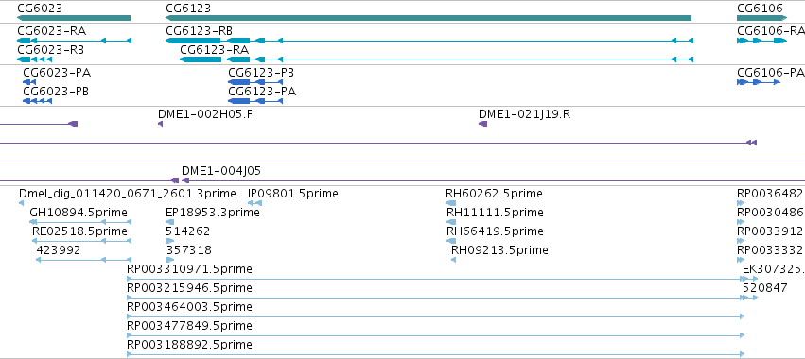Click the DME1-004J05 label
Viewport: 805px width, 359px height.
[221, 171]
